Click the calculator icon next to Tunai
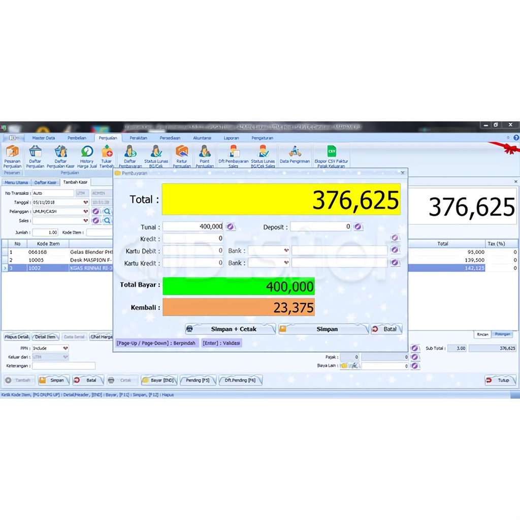Viewport: 520px width, 520px height. click(x=230, y=227)
